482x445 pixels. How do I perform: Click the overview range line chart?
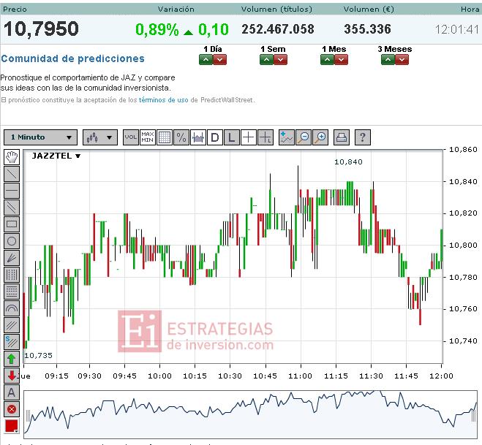251,414
